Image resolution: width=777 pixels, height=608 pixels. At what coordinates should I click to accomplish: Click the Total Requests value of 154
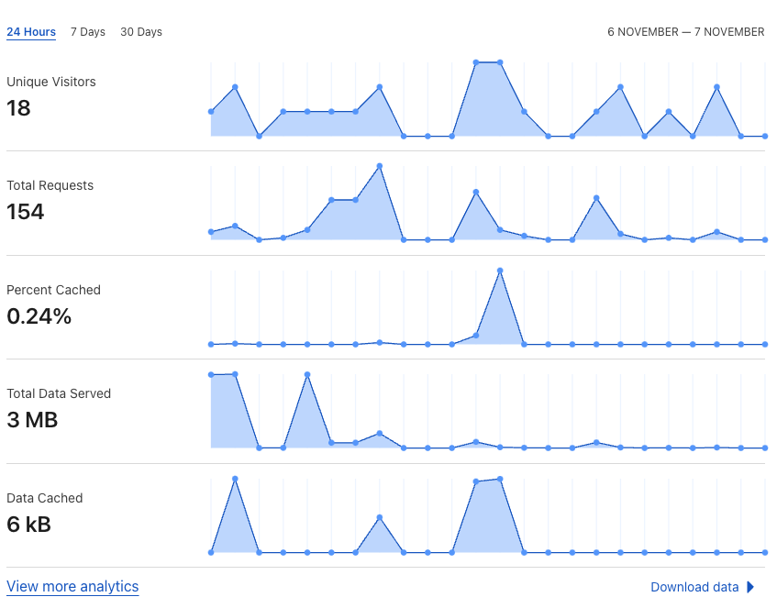pyautogui.click(x=25, y=212)
